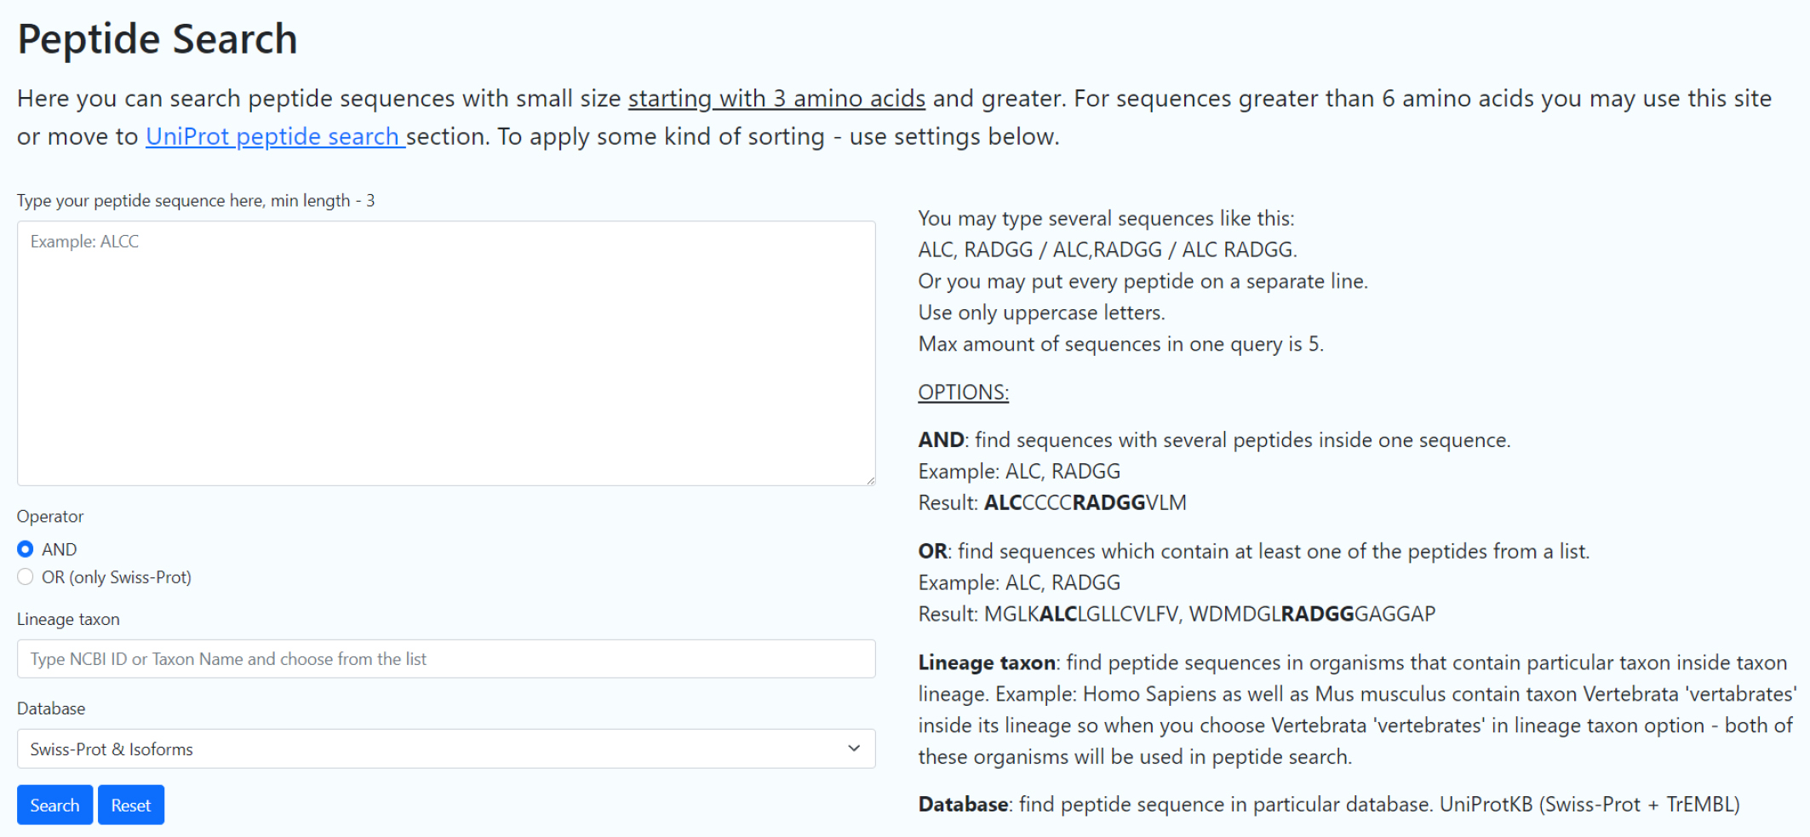Viewport: 1810px width, 837px height.
Task: Click the "Type your peptide sequence here" label
Action: click(195, 201)
